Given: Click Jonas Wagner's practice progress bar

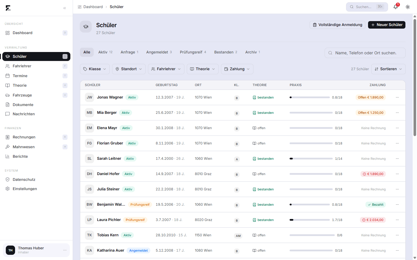Looking at the screenshot, I should coord(310,97).
